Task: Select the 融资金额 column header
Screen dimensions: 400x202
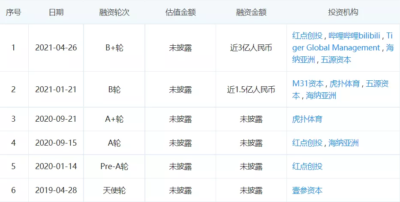Action: pyautogui.click(x=251, y=12)
